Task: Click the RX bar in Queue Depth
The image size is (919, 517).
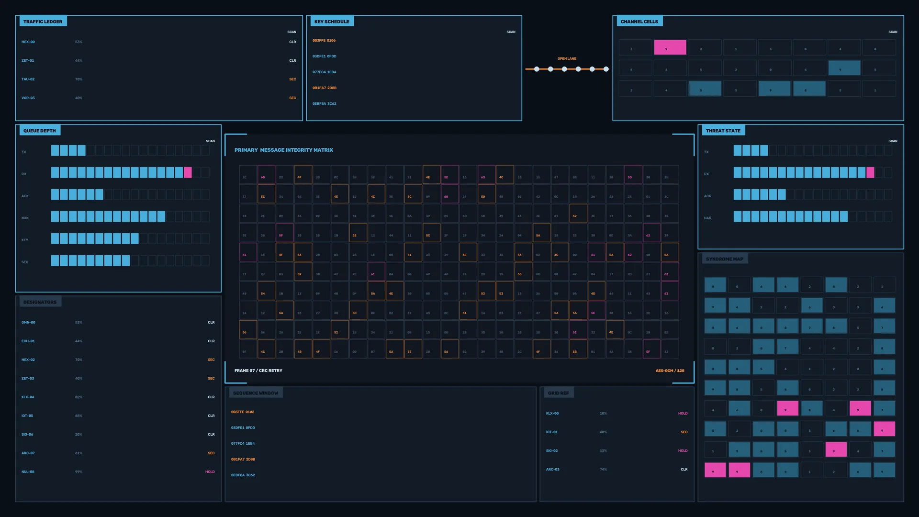Action: click(130, 173)
